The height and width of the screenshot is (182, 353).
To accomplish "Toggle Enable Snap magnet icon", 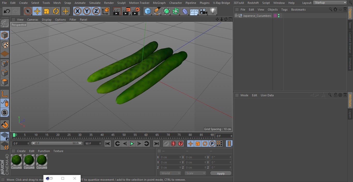I will [x=5, y=125].
